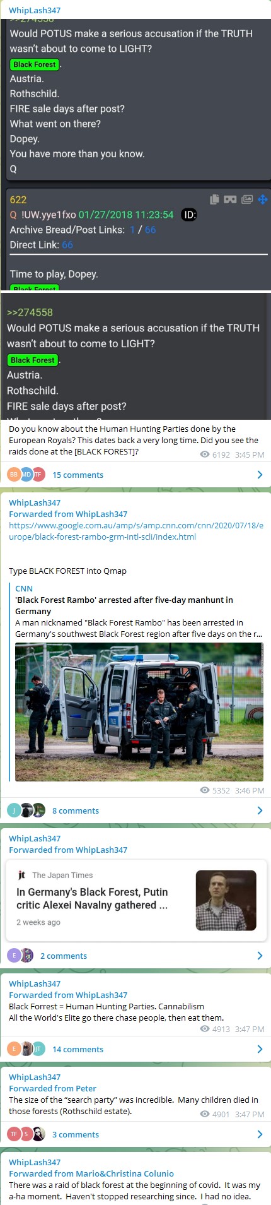
Task: Open the Forwarded from Peter source
Action: click(53, 1088)
